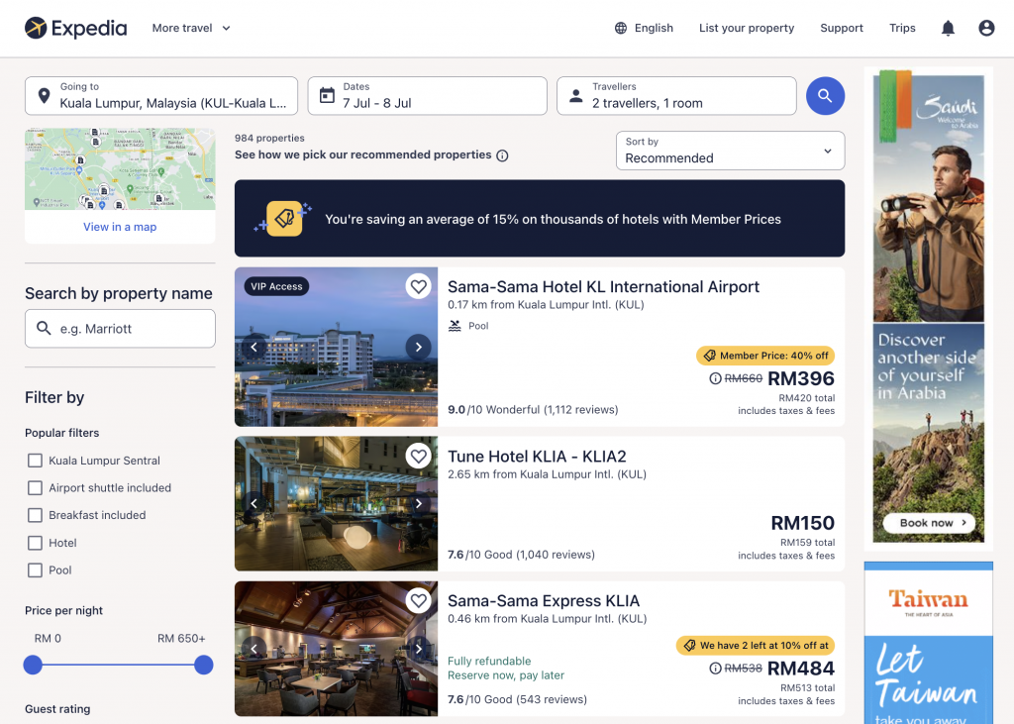Go to List your property
Viewport: 1014px width, 724px height.
click(x=747, y=28)
